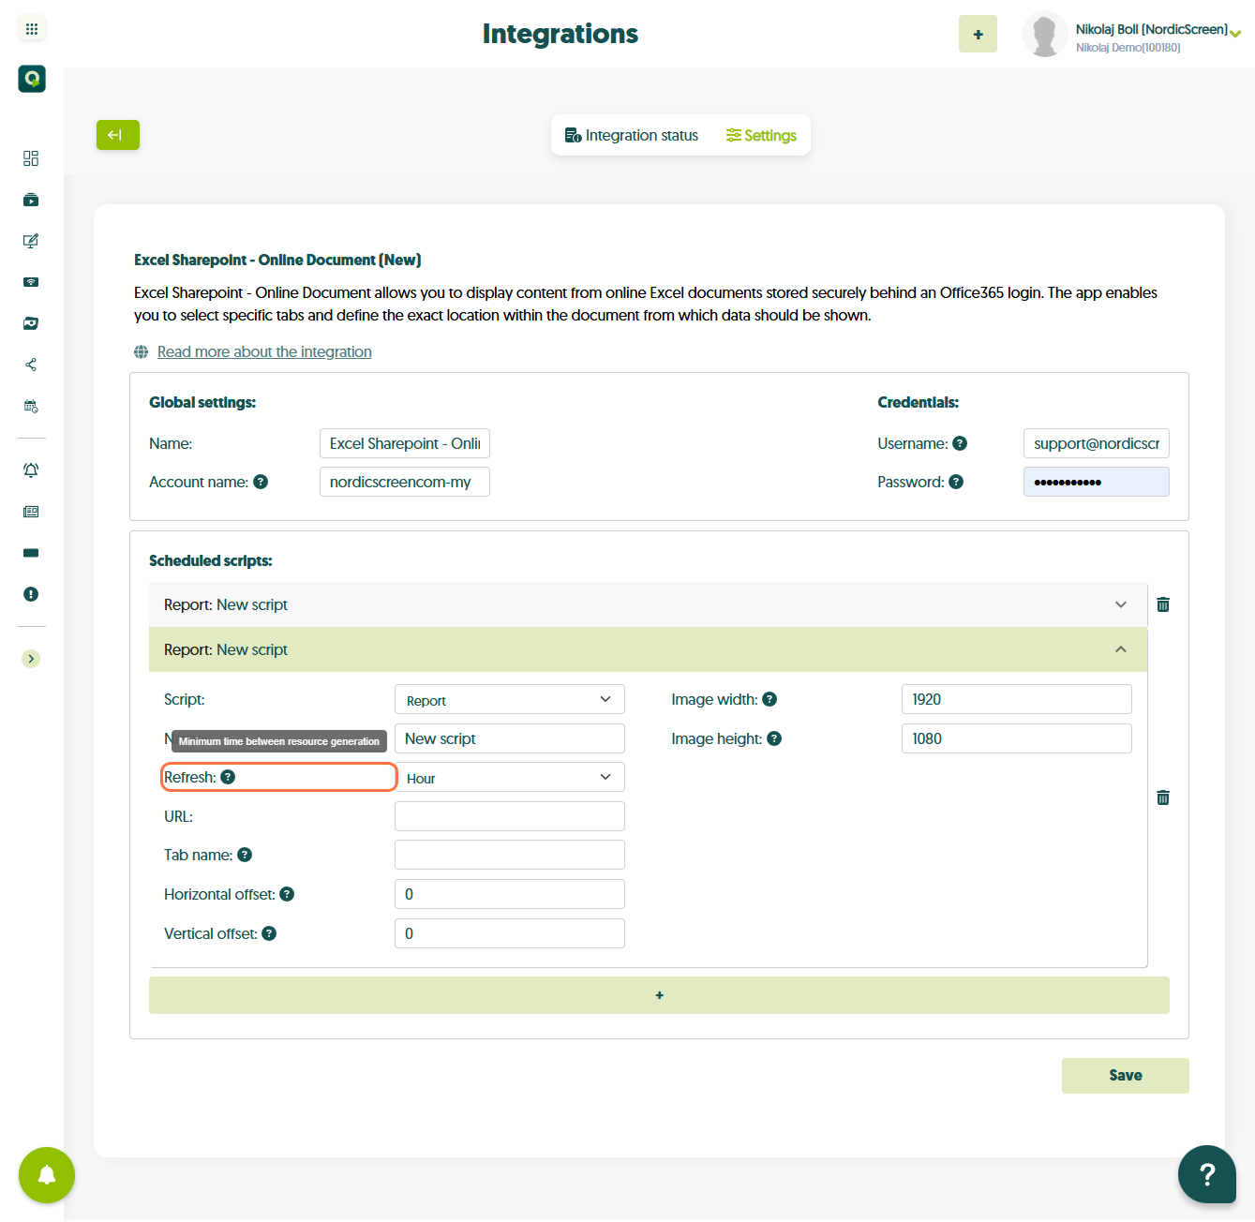Click the Username input field
The width and height of the screenshot is (1255, 1222).
pyautogui.click(x=1097, y=443)
